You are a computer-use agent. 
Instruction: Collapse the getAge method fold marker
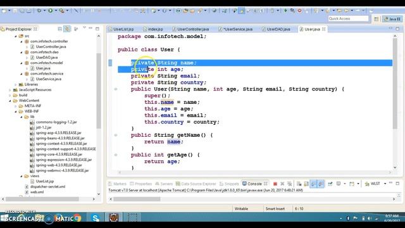(x=116, y=155)
